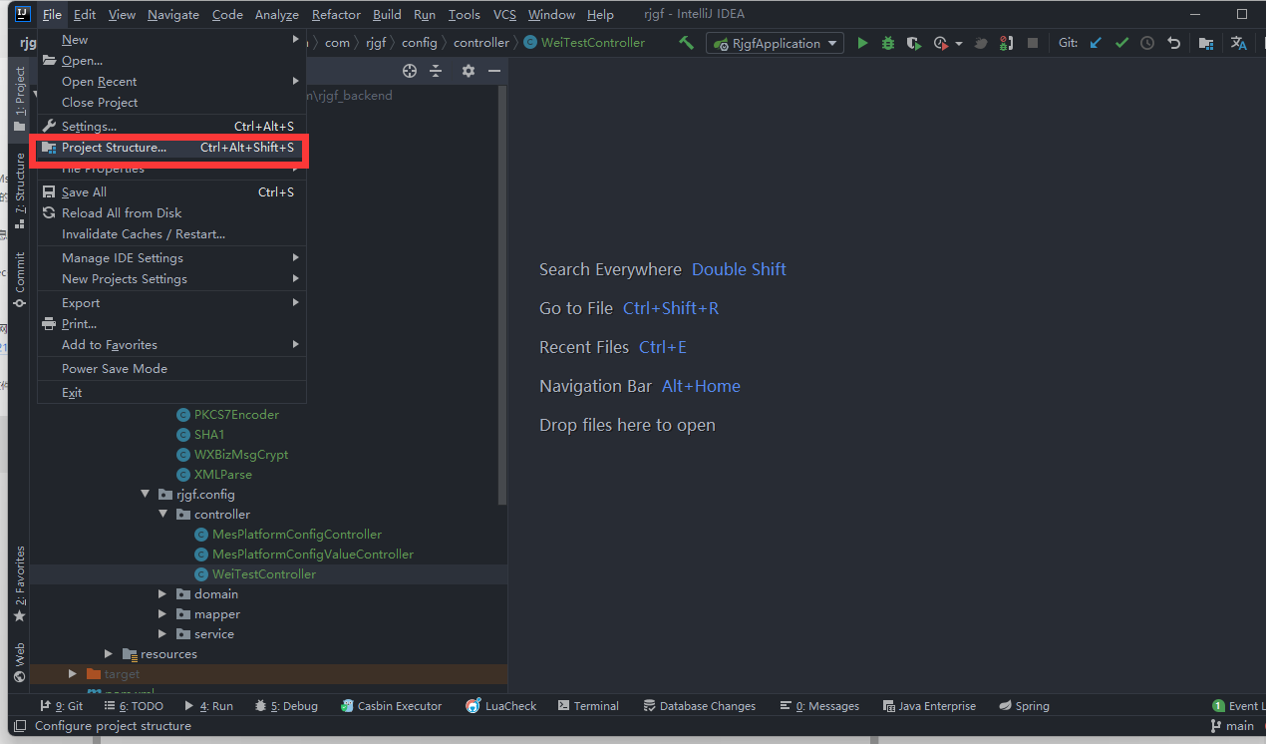
Task: Open the Export submenu
Action: 171,303
